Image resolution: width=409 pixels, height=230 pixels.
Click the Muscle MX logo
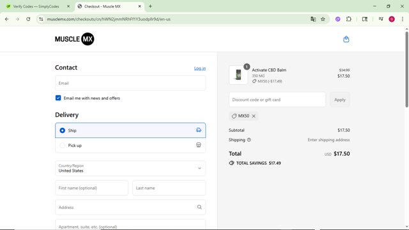click(74, 39)
